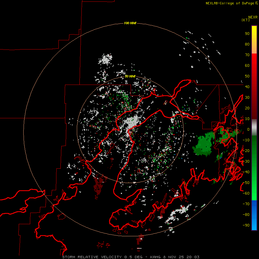This screenshot has width=259, height=259.
Task: Click the STORM RELATIVE VELOCITY caption text
Action: (x=92, y=257)
